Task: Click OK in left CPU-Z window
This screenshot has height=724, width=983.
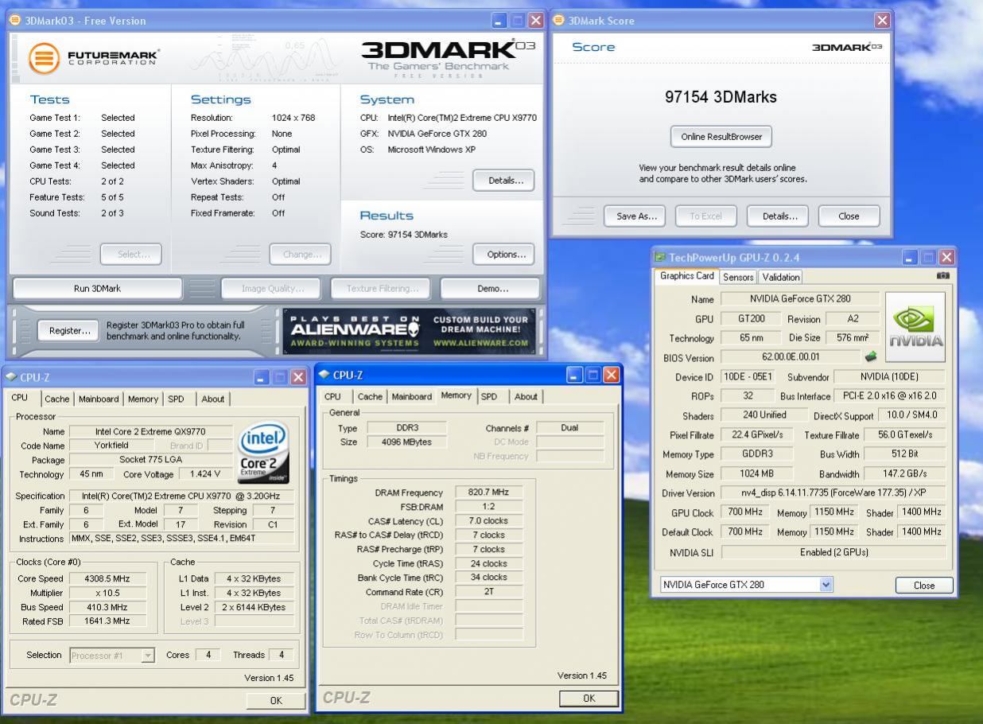Action: [x=276, y=701]
